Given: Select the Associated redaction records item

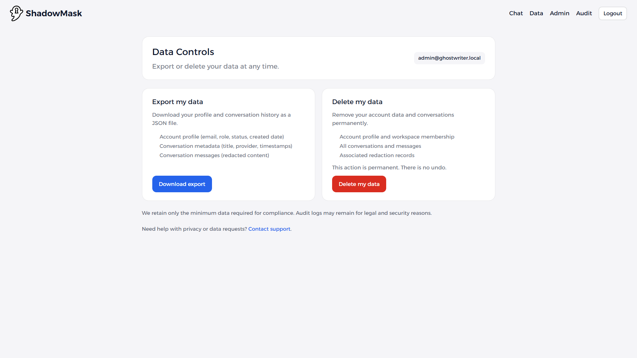Looking at the screenshot, I should point(377,155).
